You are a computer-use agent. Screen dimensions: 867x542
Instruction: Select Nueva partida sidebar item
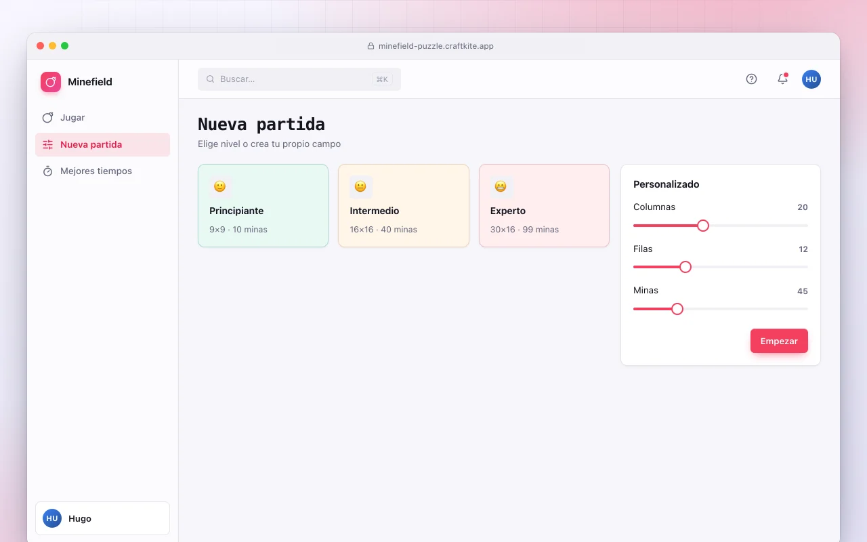[102, 144]
